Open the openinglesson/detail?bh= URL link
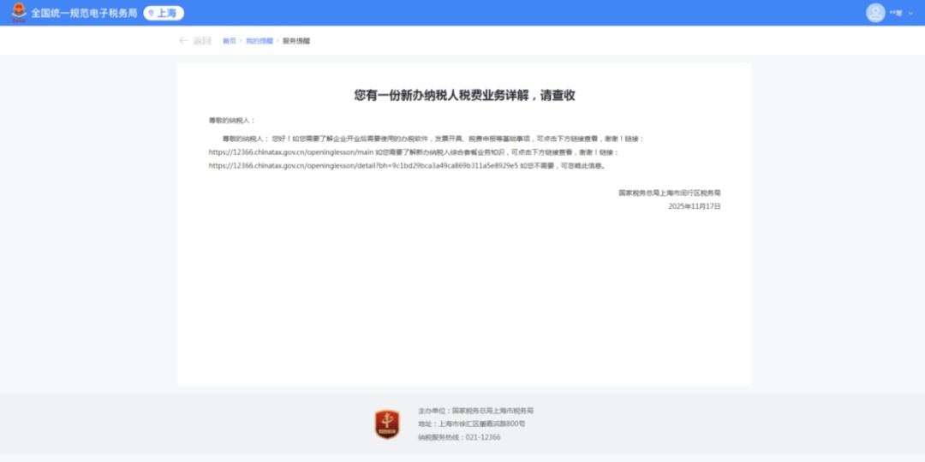Screen dimensions: 925x462 pos(363,166)
